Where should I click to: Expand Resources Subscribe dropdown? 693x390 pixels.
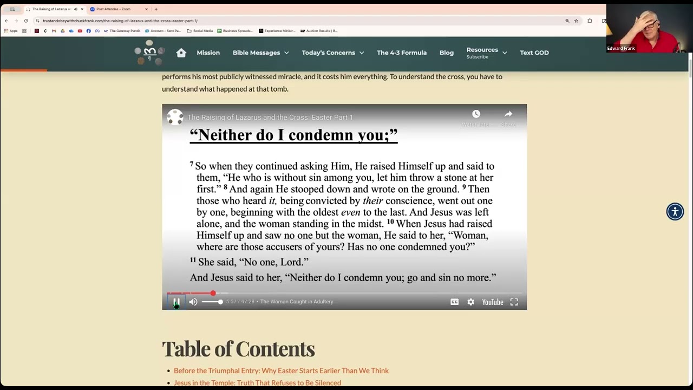487,53
